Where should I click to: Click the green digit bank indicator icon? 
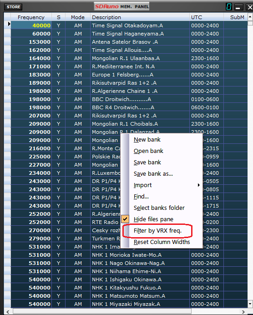click(x=229, y=7)
